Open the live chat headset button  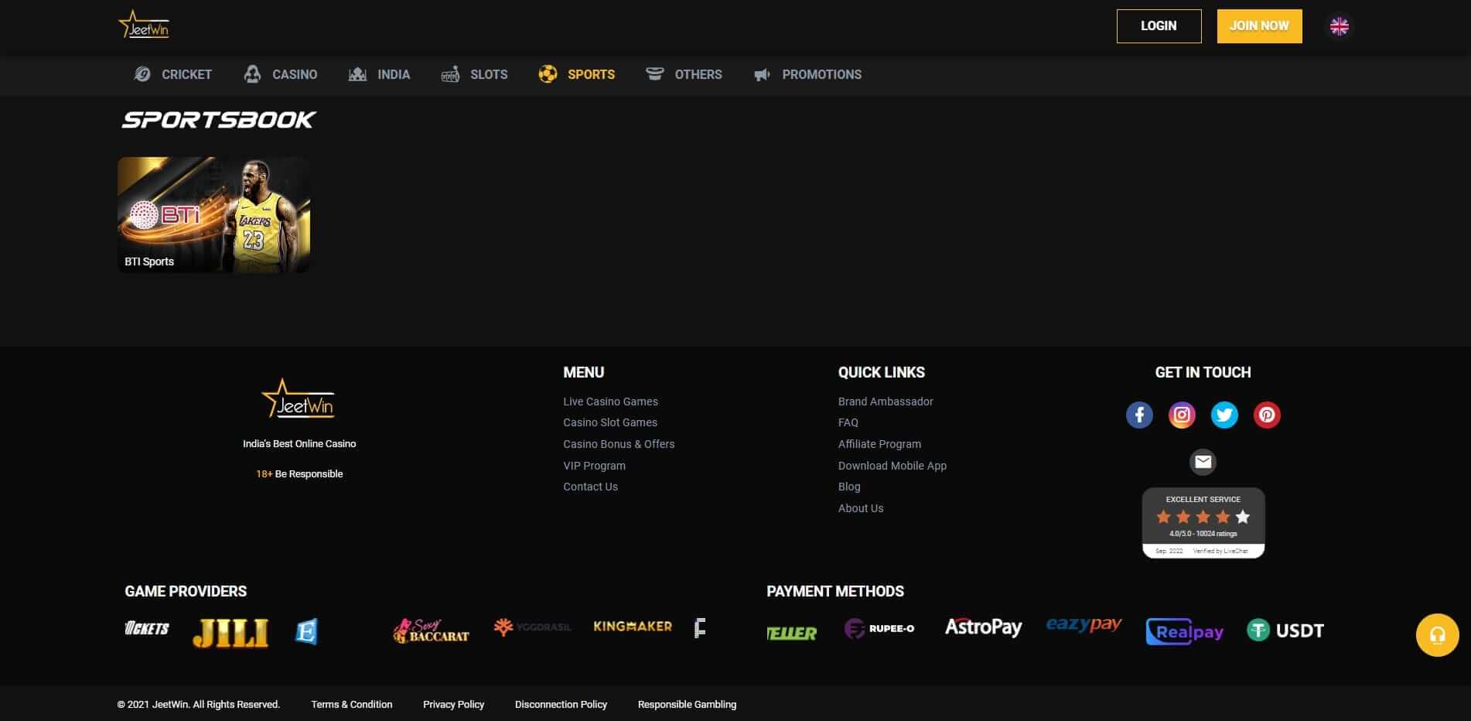1436,635
